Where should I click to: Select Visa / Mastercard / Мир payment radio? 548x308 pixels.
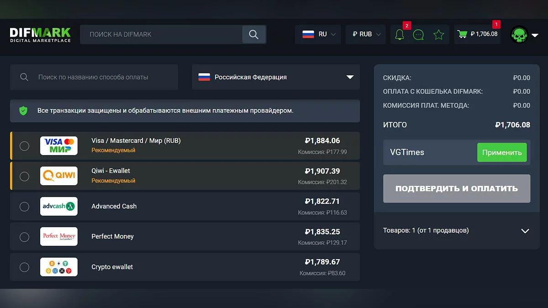tap(24, 146)
